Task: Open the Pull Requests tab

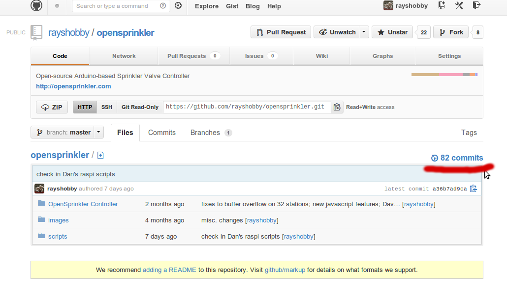Action: point(193,56)
